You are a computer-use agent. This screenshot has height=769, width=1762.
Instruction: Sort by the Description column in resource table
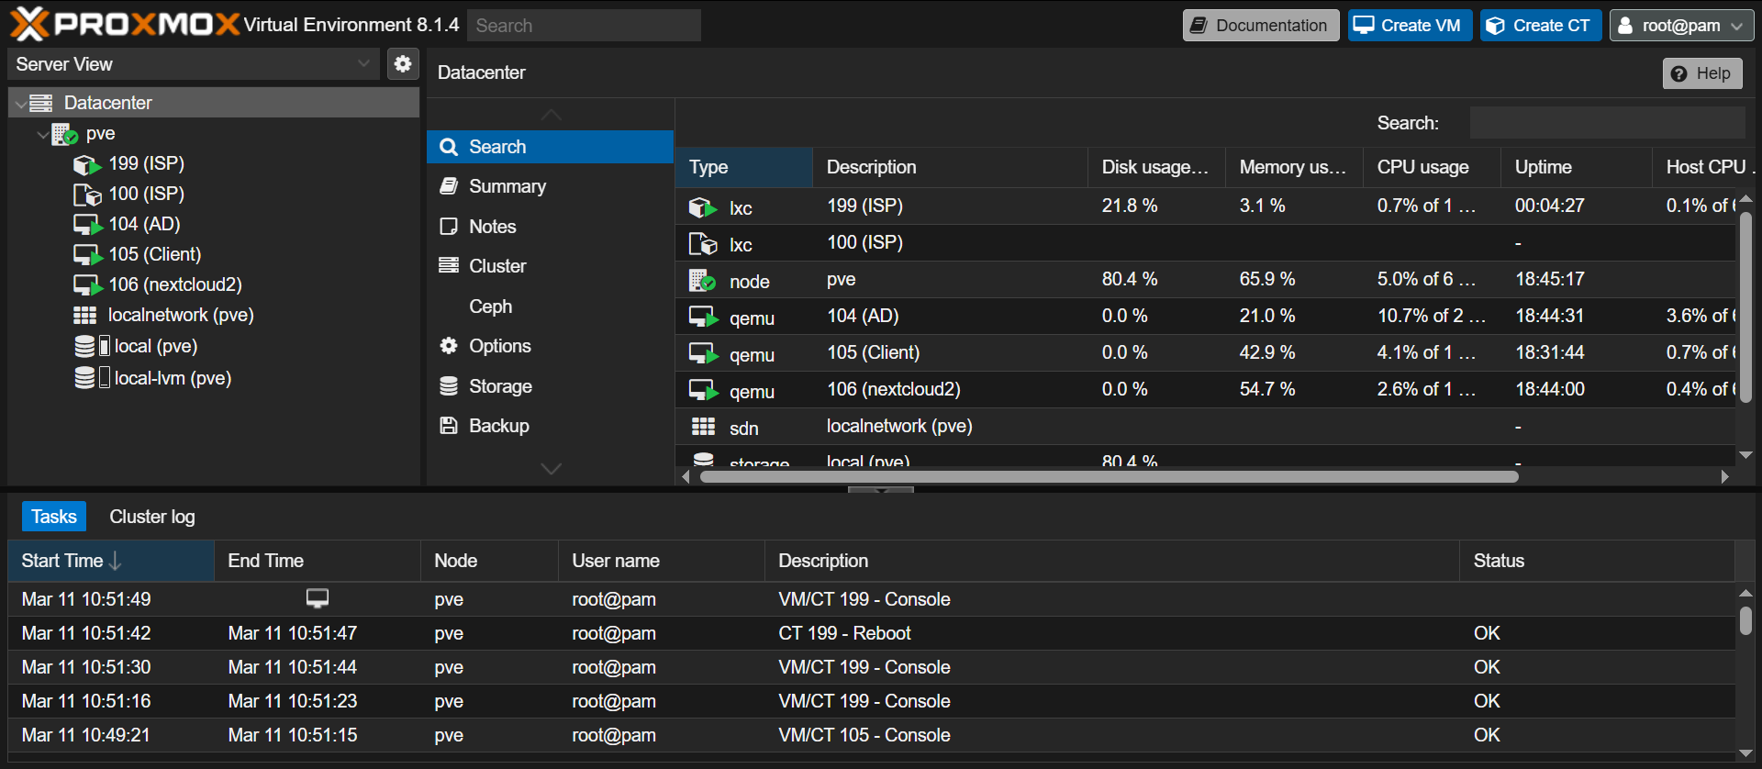click(951, 167)
